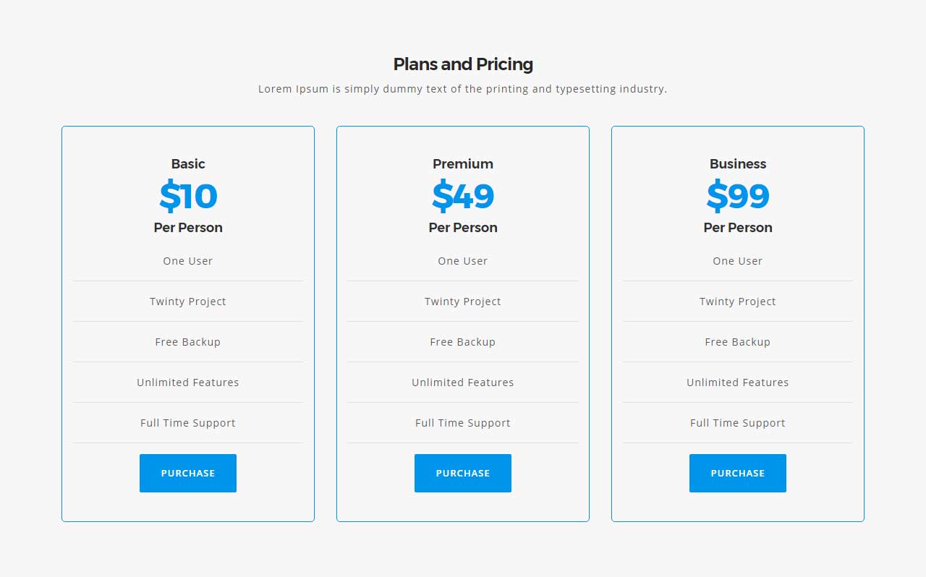Select the $49 price in Premium plan
This screenshot has height=577, width=926.
point(463,196)
